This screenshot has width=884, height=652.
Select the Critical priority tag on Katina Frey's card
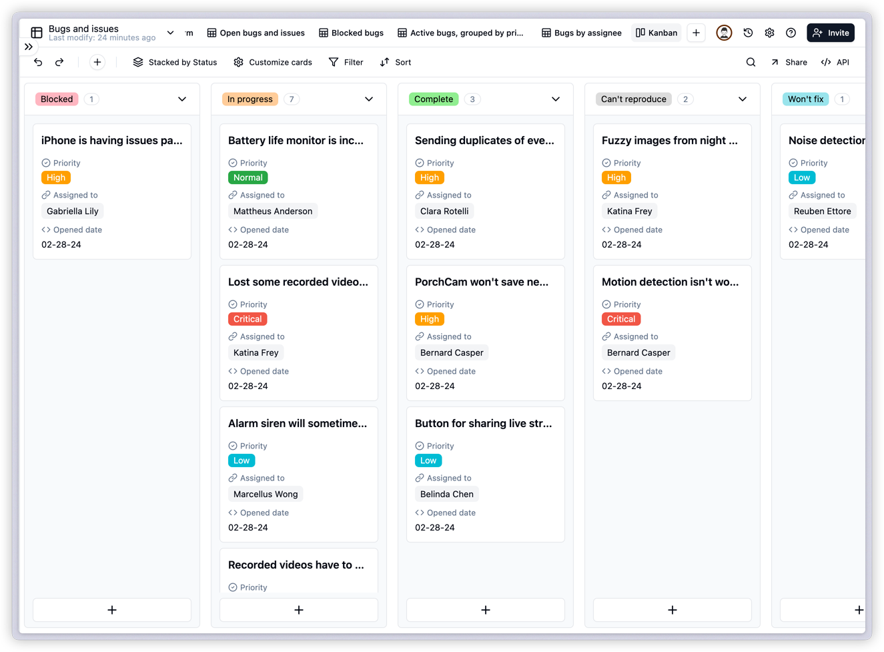coord(247,319)
